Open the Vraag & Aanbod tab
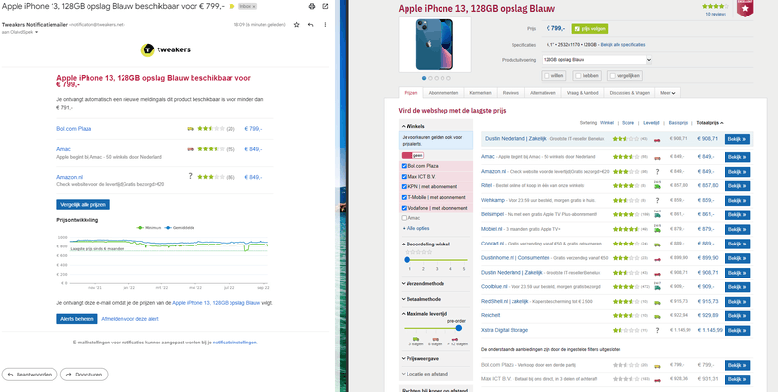 583,92
